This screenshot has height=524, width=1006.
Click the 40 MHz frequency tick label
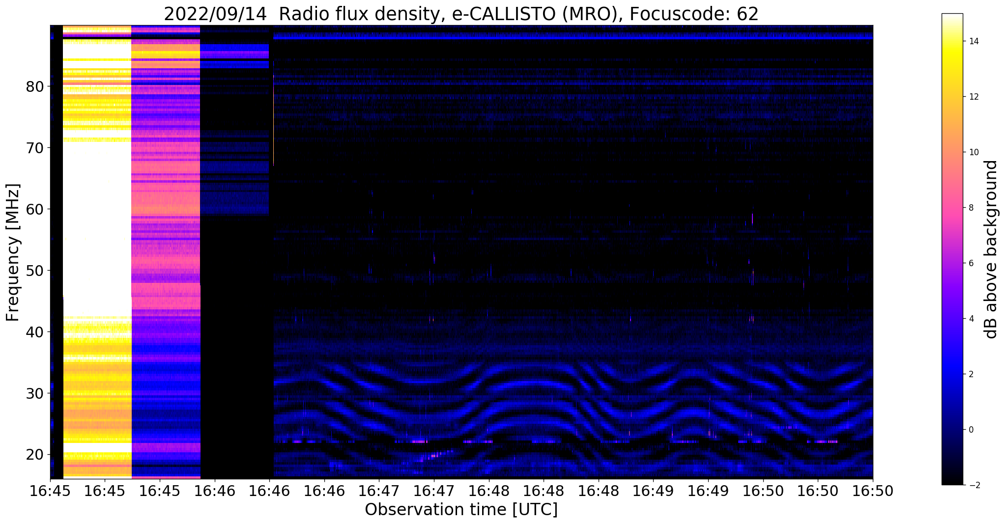pyautogui.click(x=35, y=332)
